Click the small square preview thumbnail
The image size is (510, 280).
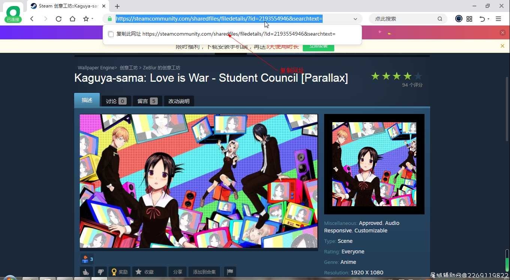pyautogui.click(x=374, y=164)
